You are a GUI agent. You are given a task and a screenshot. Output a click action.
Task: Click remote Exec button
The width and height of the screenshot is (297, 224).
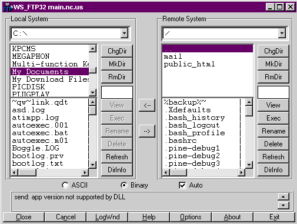[273, 118]
